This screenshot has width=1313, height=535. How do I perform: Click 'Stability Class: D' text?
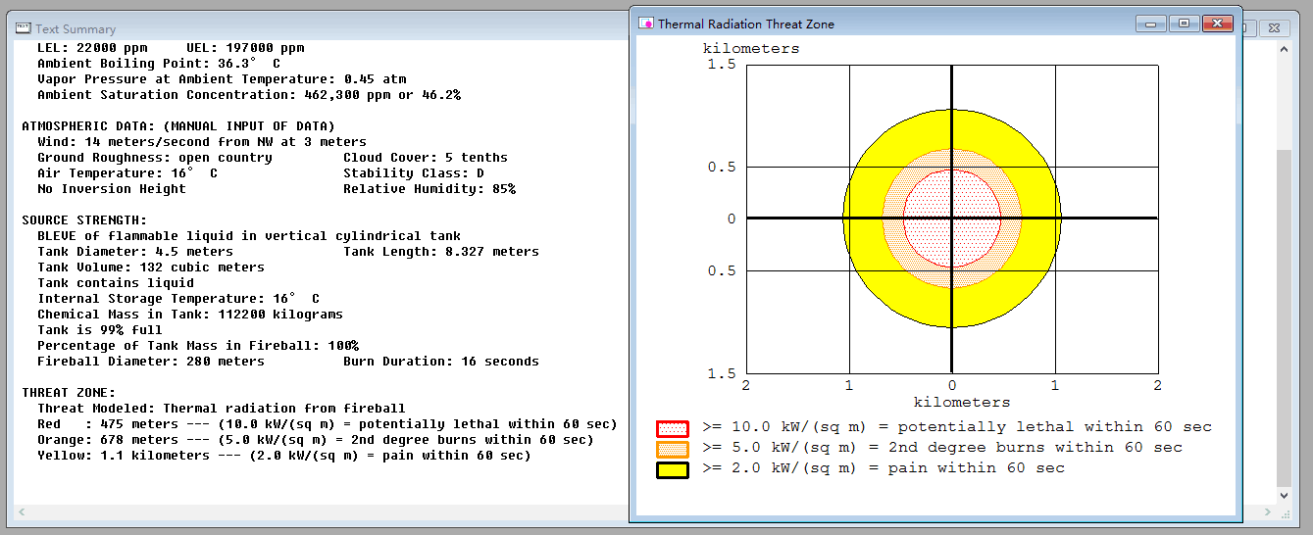pyautogui.click(x=414, y=173)
